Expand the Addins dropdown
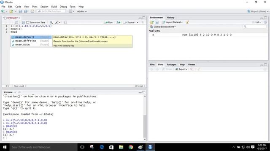The image size is (270, 151). [x=82, y=11]
